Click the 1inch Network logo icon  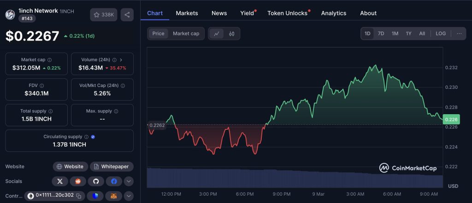coord(10,15)
